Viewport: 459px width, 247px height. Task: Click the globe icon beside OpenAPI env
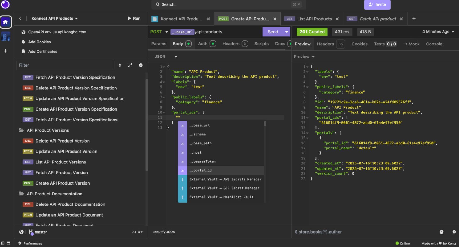pos(24,32)
